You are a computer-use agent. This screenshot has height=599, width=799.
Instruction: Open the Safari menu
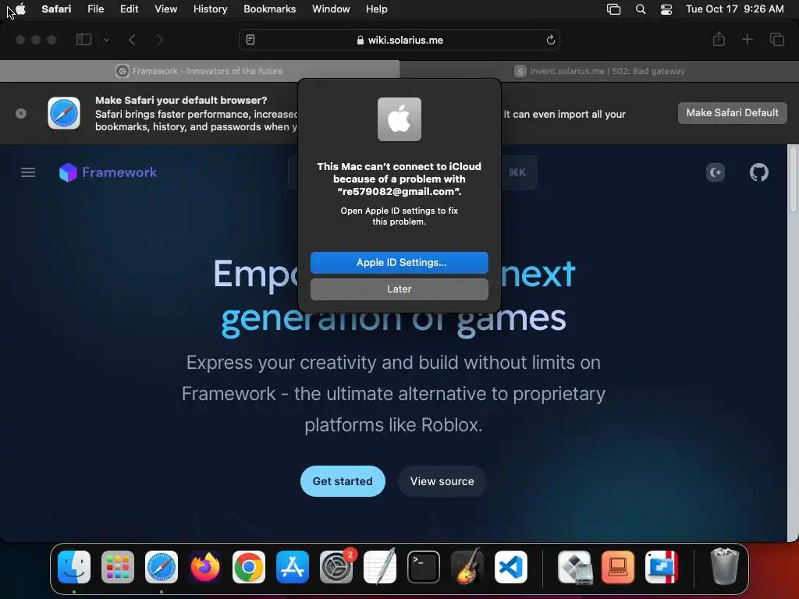[56, 9]
